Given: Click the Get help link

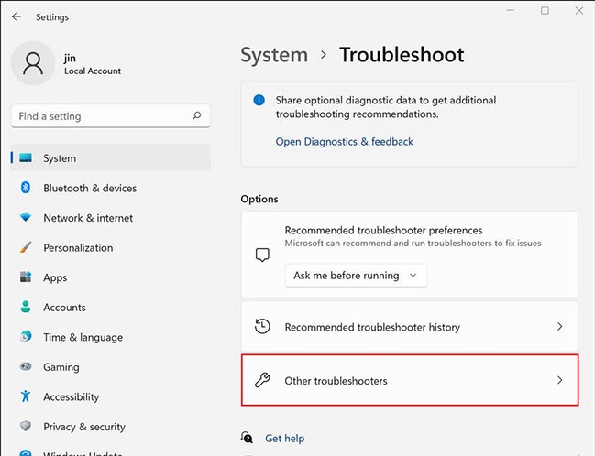Looking at the screenshot, I should tap(284, 439).
